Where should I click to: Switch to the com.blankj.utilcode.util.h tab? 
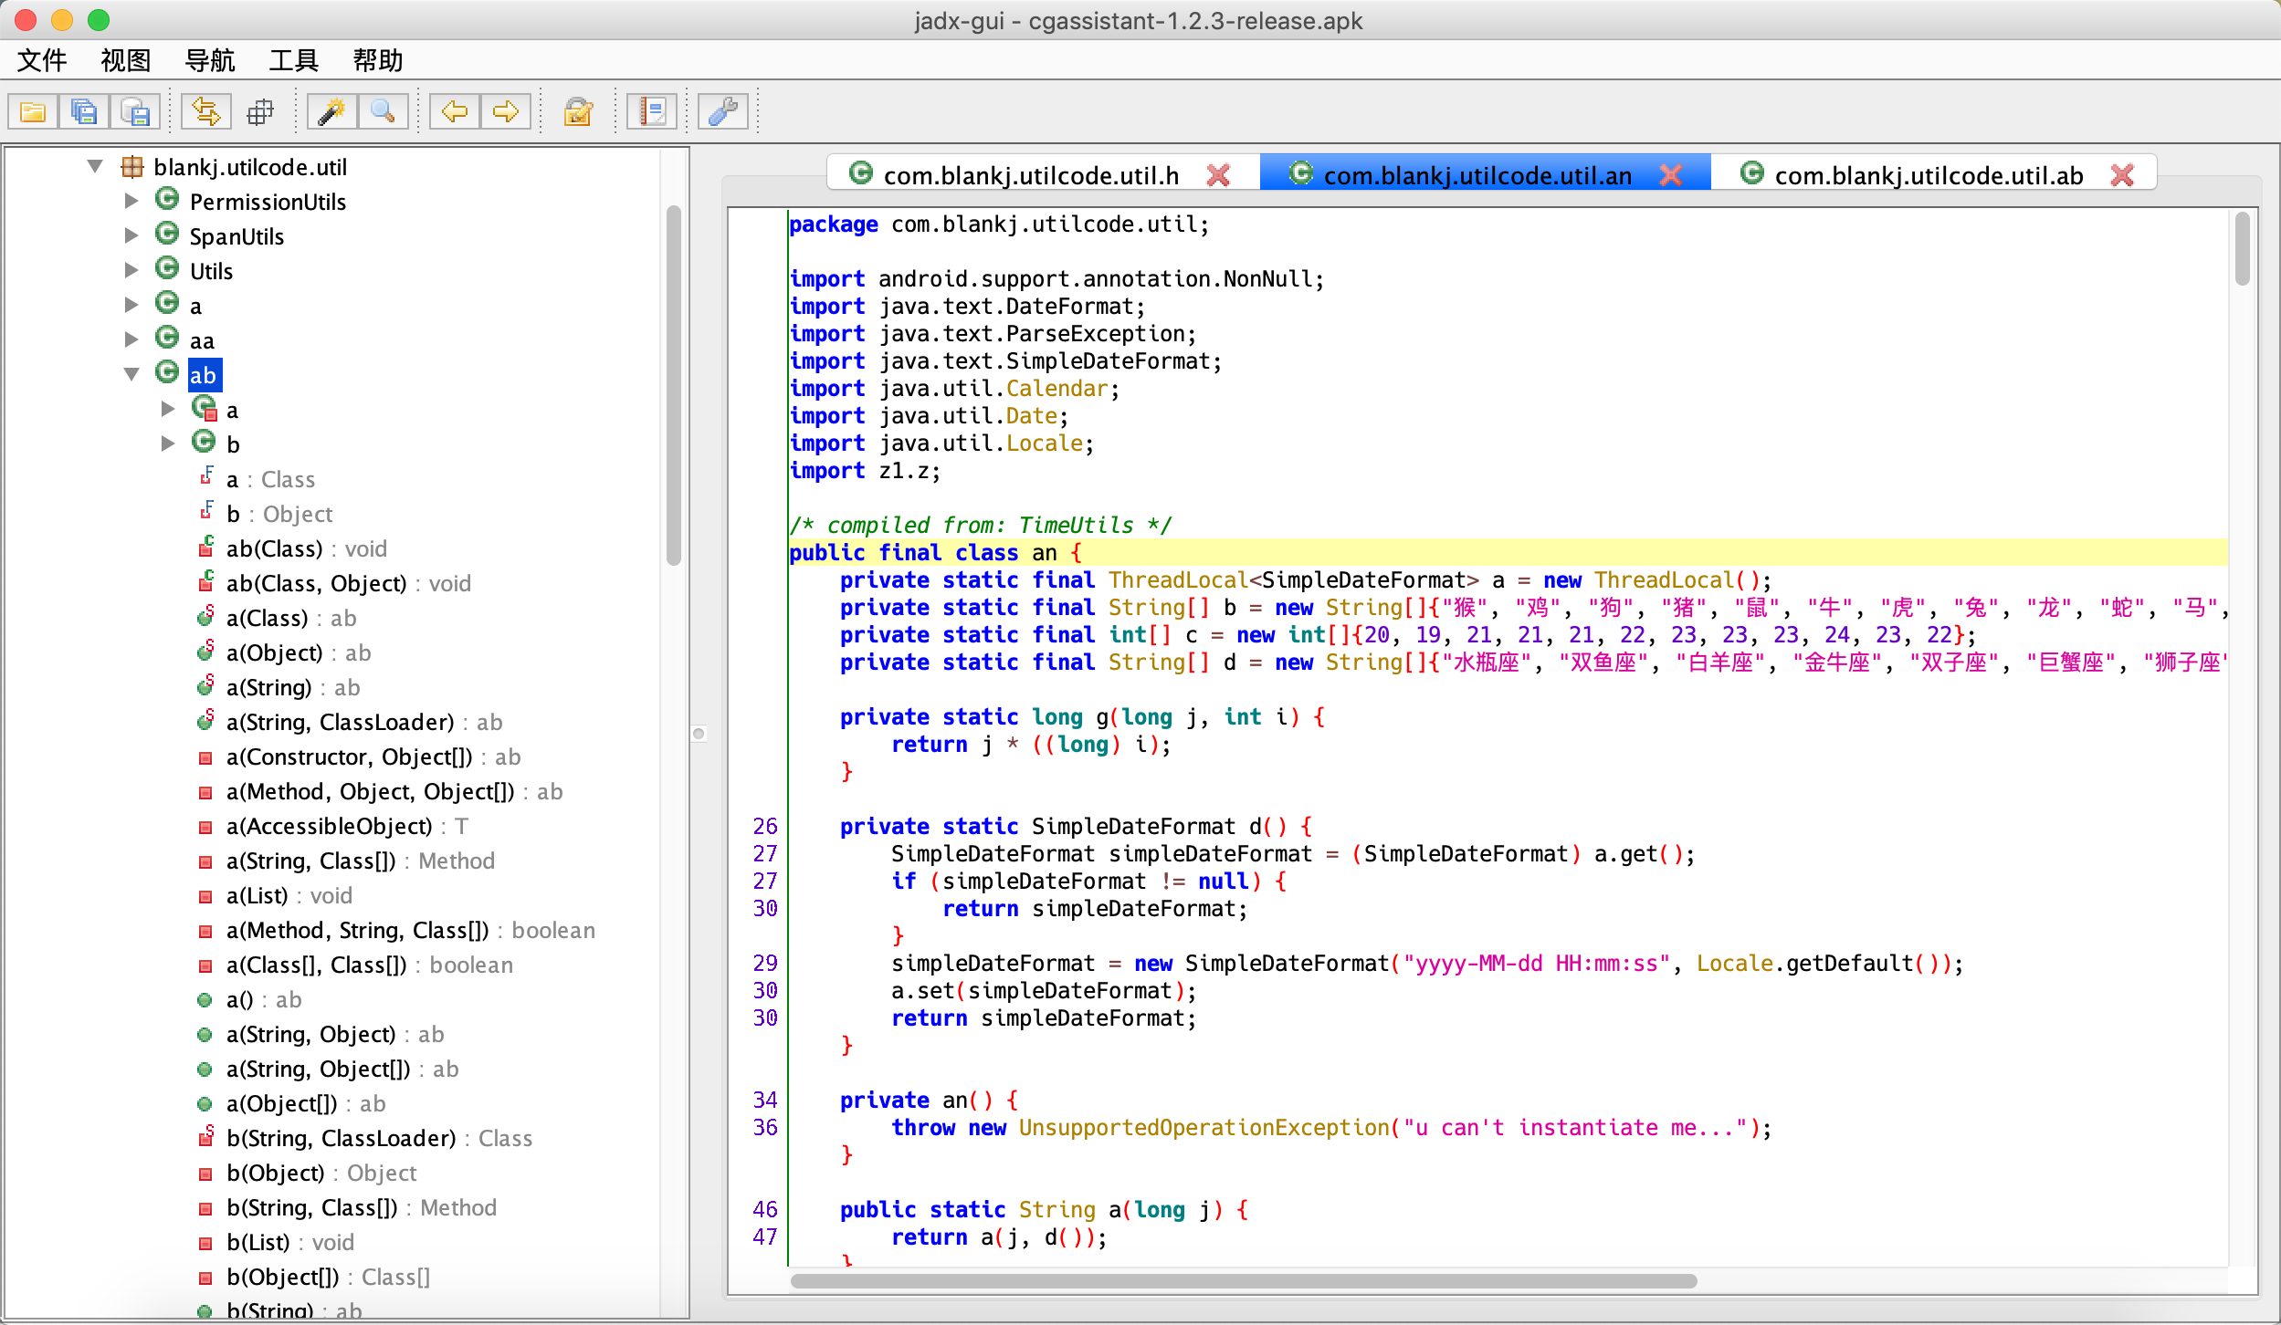[1030, 174]
